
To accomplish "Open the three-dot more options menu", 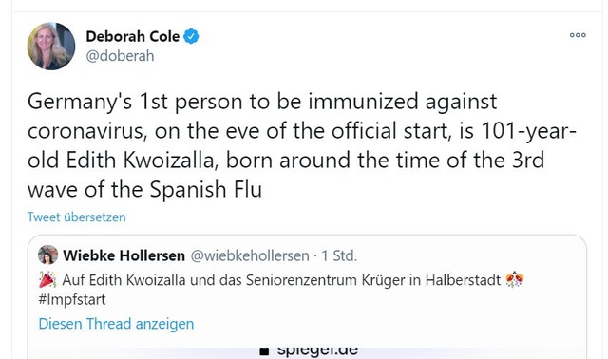I will coord(578,35).
